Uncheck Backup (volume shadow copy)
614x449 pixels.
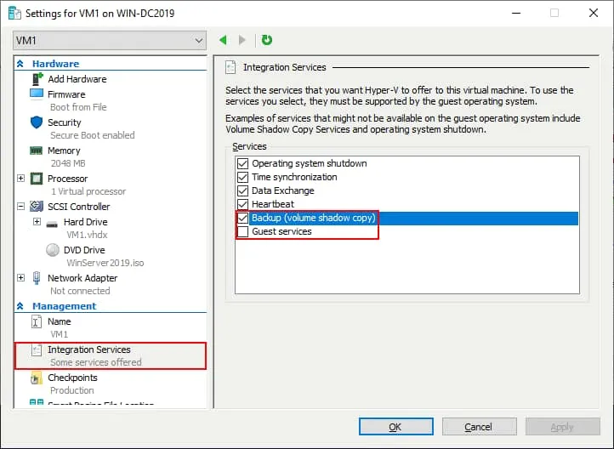[243, 218]
